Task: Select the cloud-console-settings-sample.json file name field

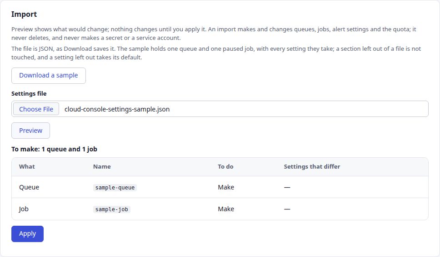Action: tap(220, 109)
